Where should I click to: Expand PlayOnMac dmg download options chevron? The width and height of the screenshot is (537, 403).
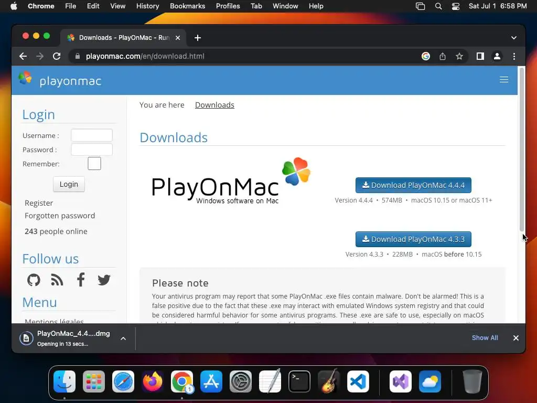pos(123,338)
